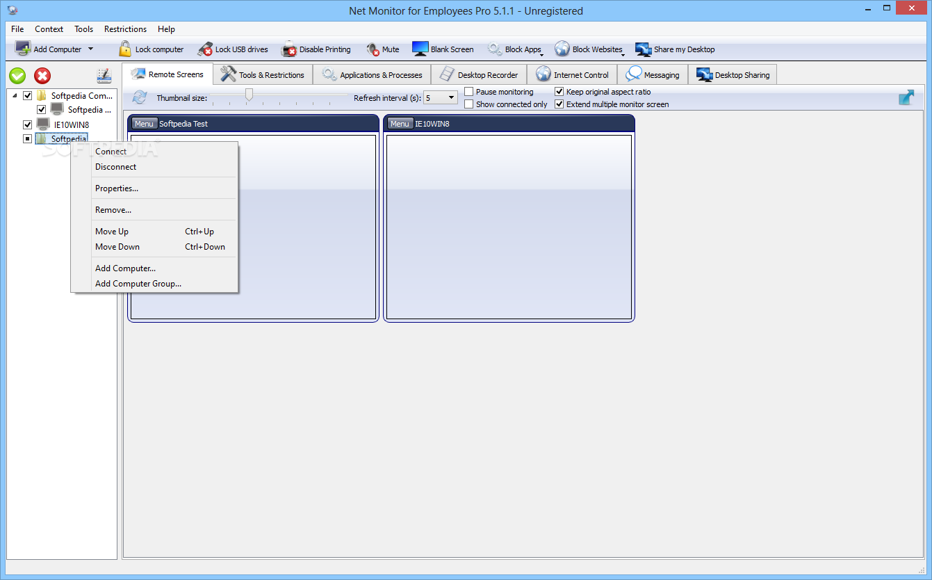Toggle the selected Softpedia item checkbox
The image size is (932, 580).
28,139
